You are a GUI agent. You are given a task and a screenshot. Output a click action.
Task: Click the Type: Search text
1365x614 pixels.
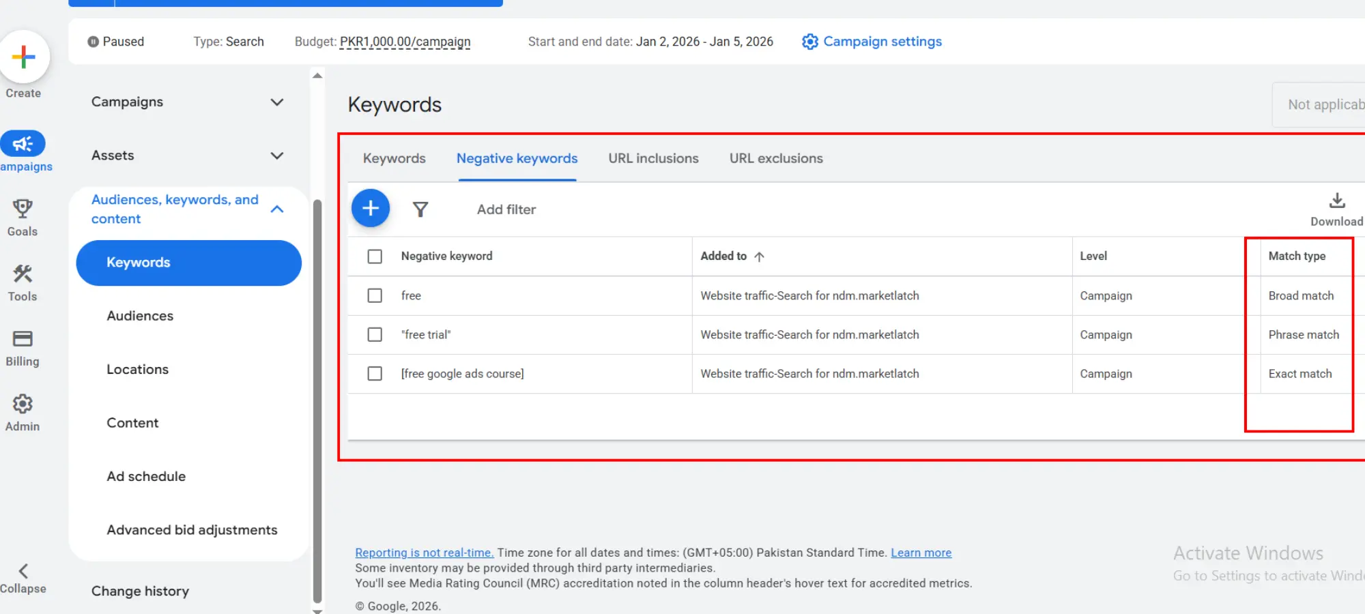[x=229, y=42]
